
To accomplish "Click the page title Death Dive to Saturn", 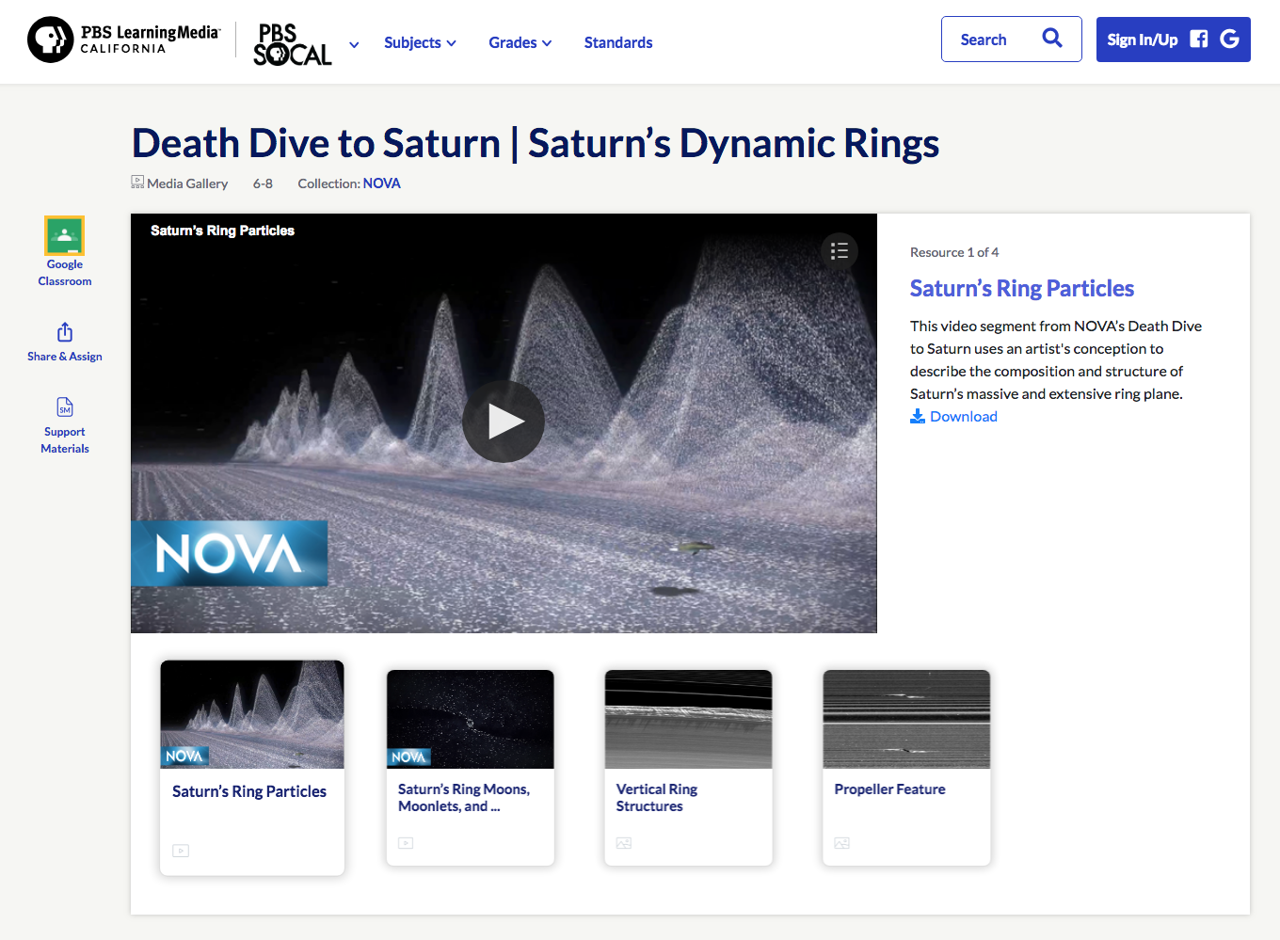I will (536, 143).
